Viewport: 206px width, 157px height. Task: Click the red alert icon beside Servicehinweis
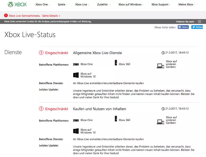click(x=6, y=15)
